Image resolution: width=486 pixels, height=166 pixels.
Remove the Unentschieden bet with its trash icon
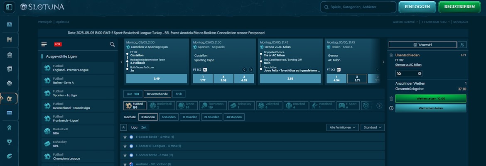391,55
